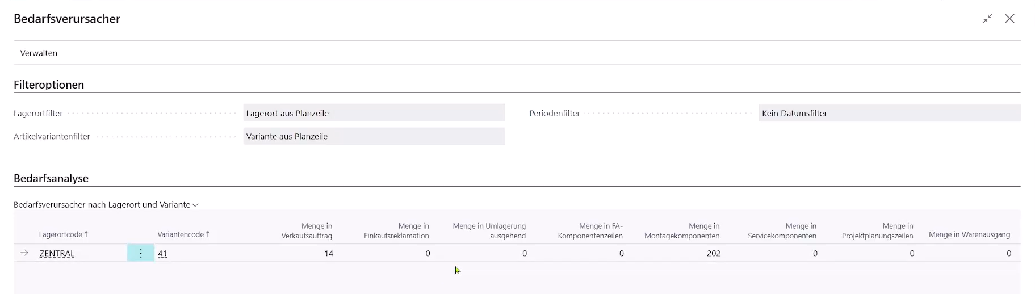
Task: Collapse the Bedarfsanalyse section heading
Action: 51,178
